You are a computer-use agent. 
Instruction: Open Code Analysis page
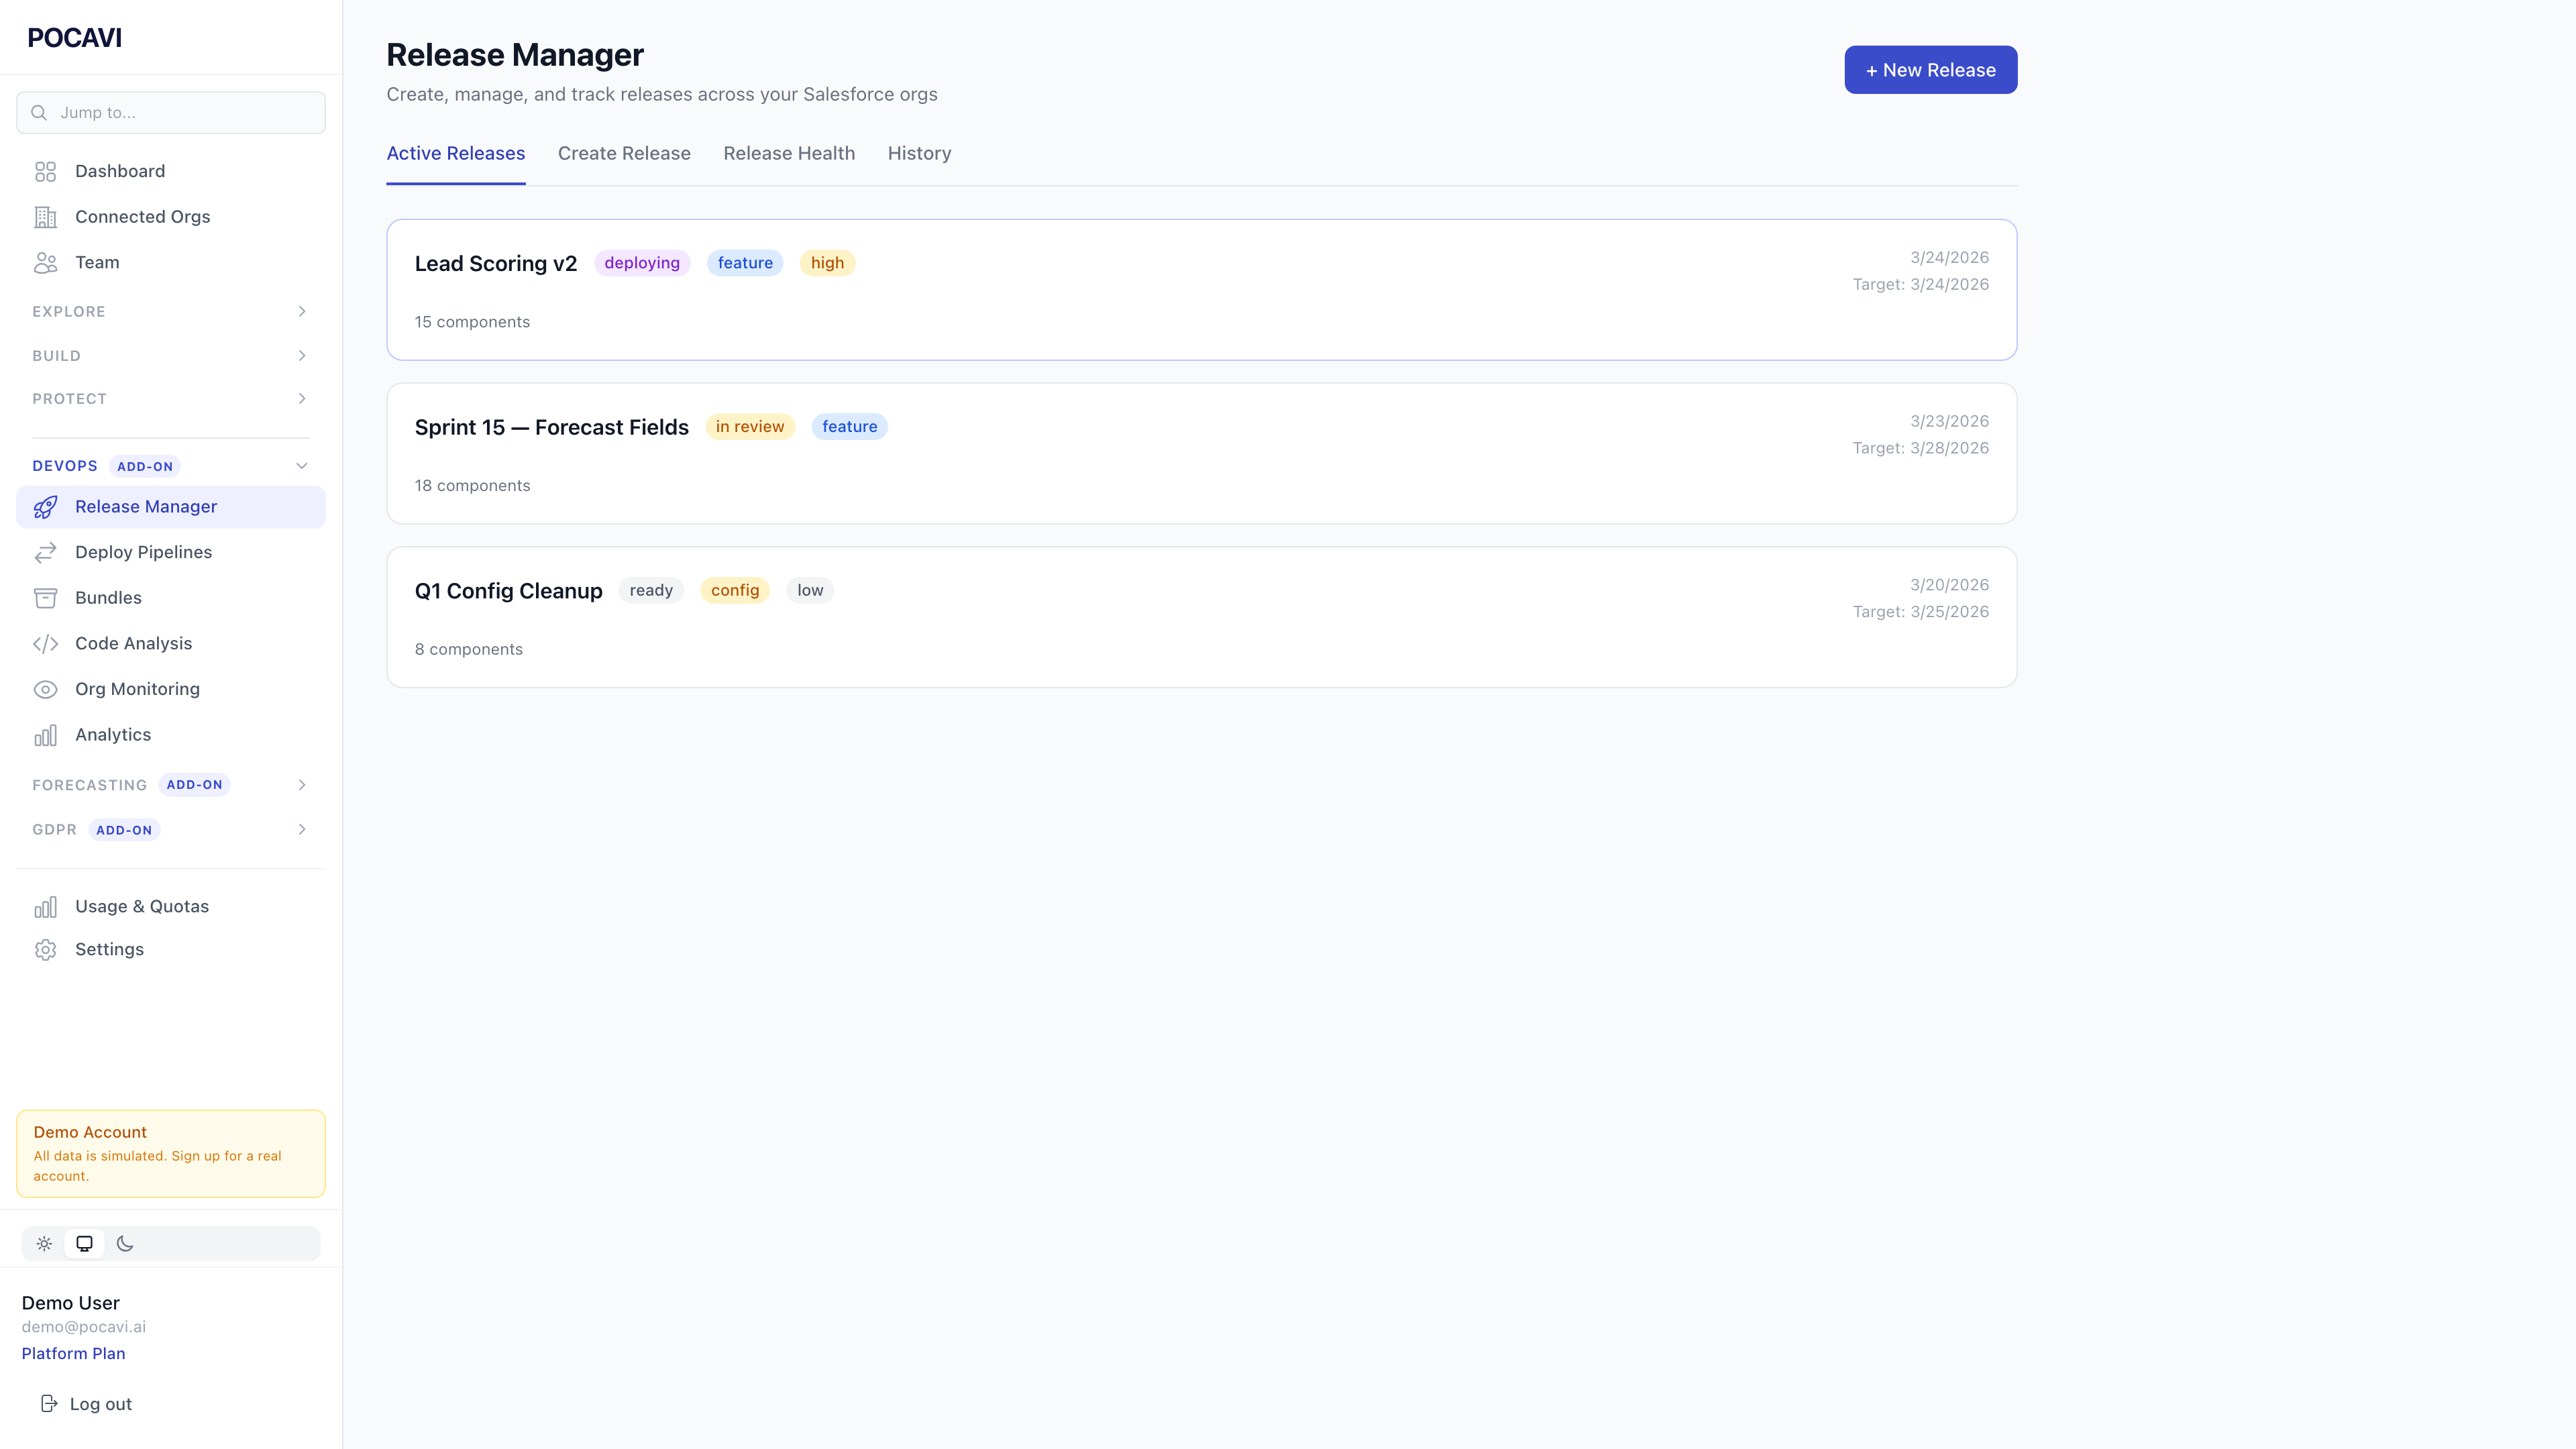171,644
